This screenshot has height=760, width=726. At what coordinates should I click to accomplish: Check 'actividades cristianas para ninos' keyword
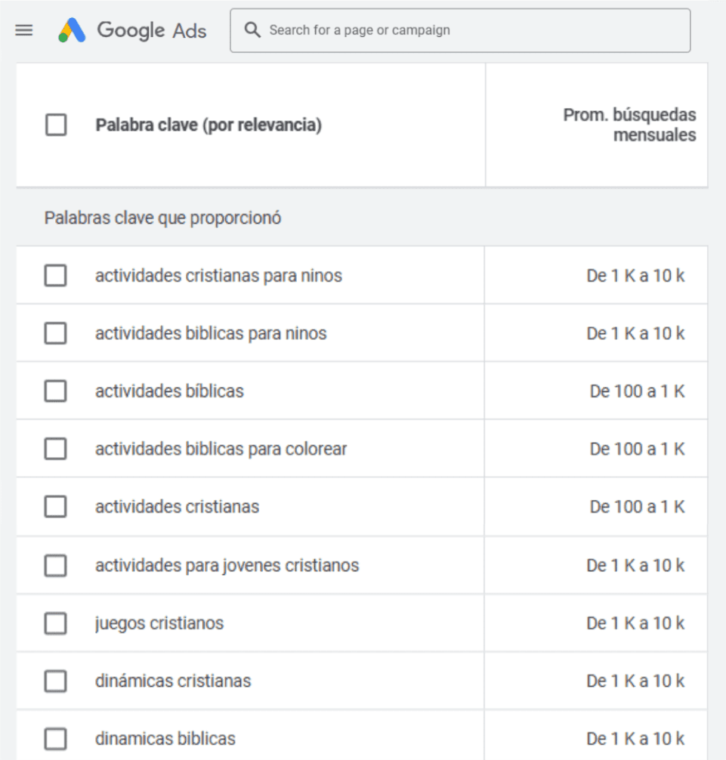55,276
